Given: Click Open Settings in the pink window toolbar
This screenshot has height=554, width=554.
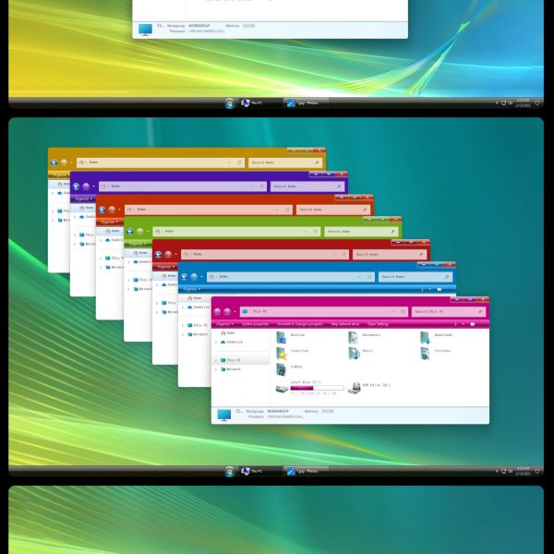Looking at the screenshot, I should pyautogui.click(x=378, y=324).
